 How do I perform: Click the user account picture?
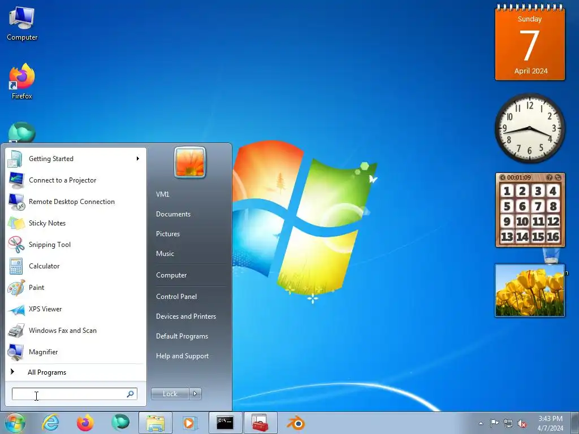point(190,162)
